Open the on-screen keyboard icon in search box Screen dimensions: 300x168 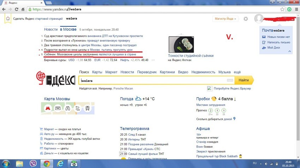(230, 80)
